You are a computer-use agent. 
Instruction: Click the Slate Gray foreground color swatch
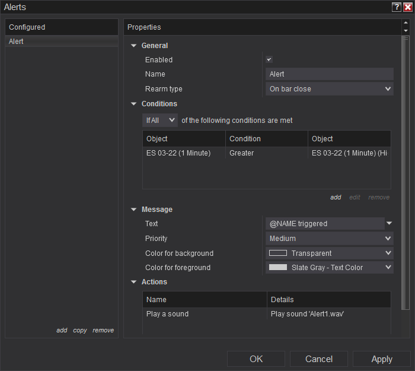(278, 268)
